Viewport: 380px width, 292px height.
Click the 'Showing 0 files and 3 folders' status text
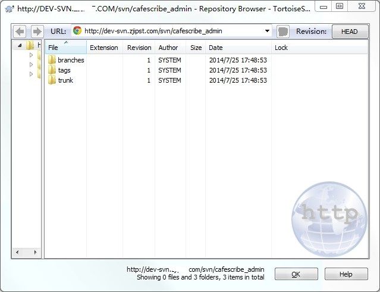pos(200,277)
